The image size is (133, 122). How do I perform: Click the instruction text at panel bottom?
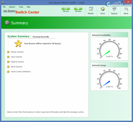(45, 112)
